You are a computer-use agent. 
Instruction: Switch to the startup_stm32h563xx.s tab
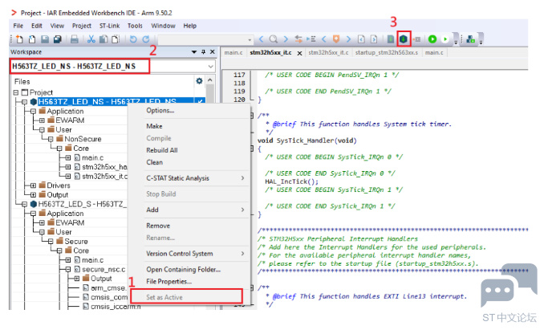387,52
